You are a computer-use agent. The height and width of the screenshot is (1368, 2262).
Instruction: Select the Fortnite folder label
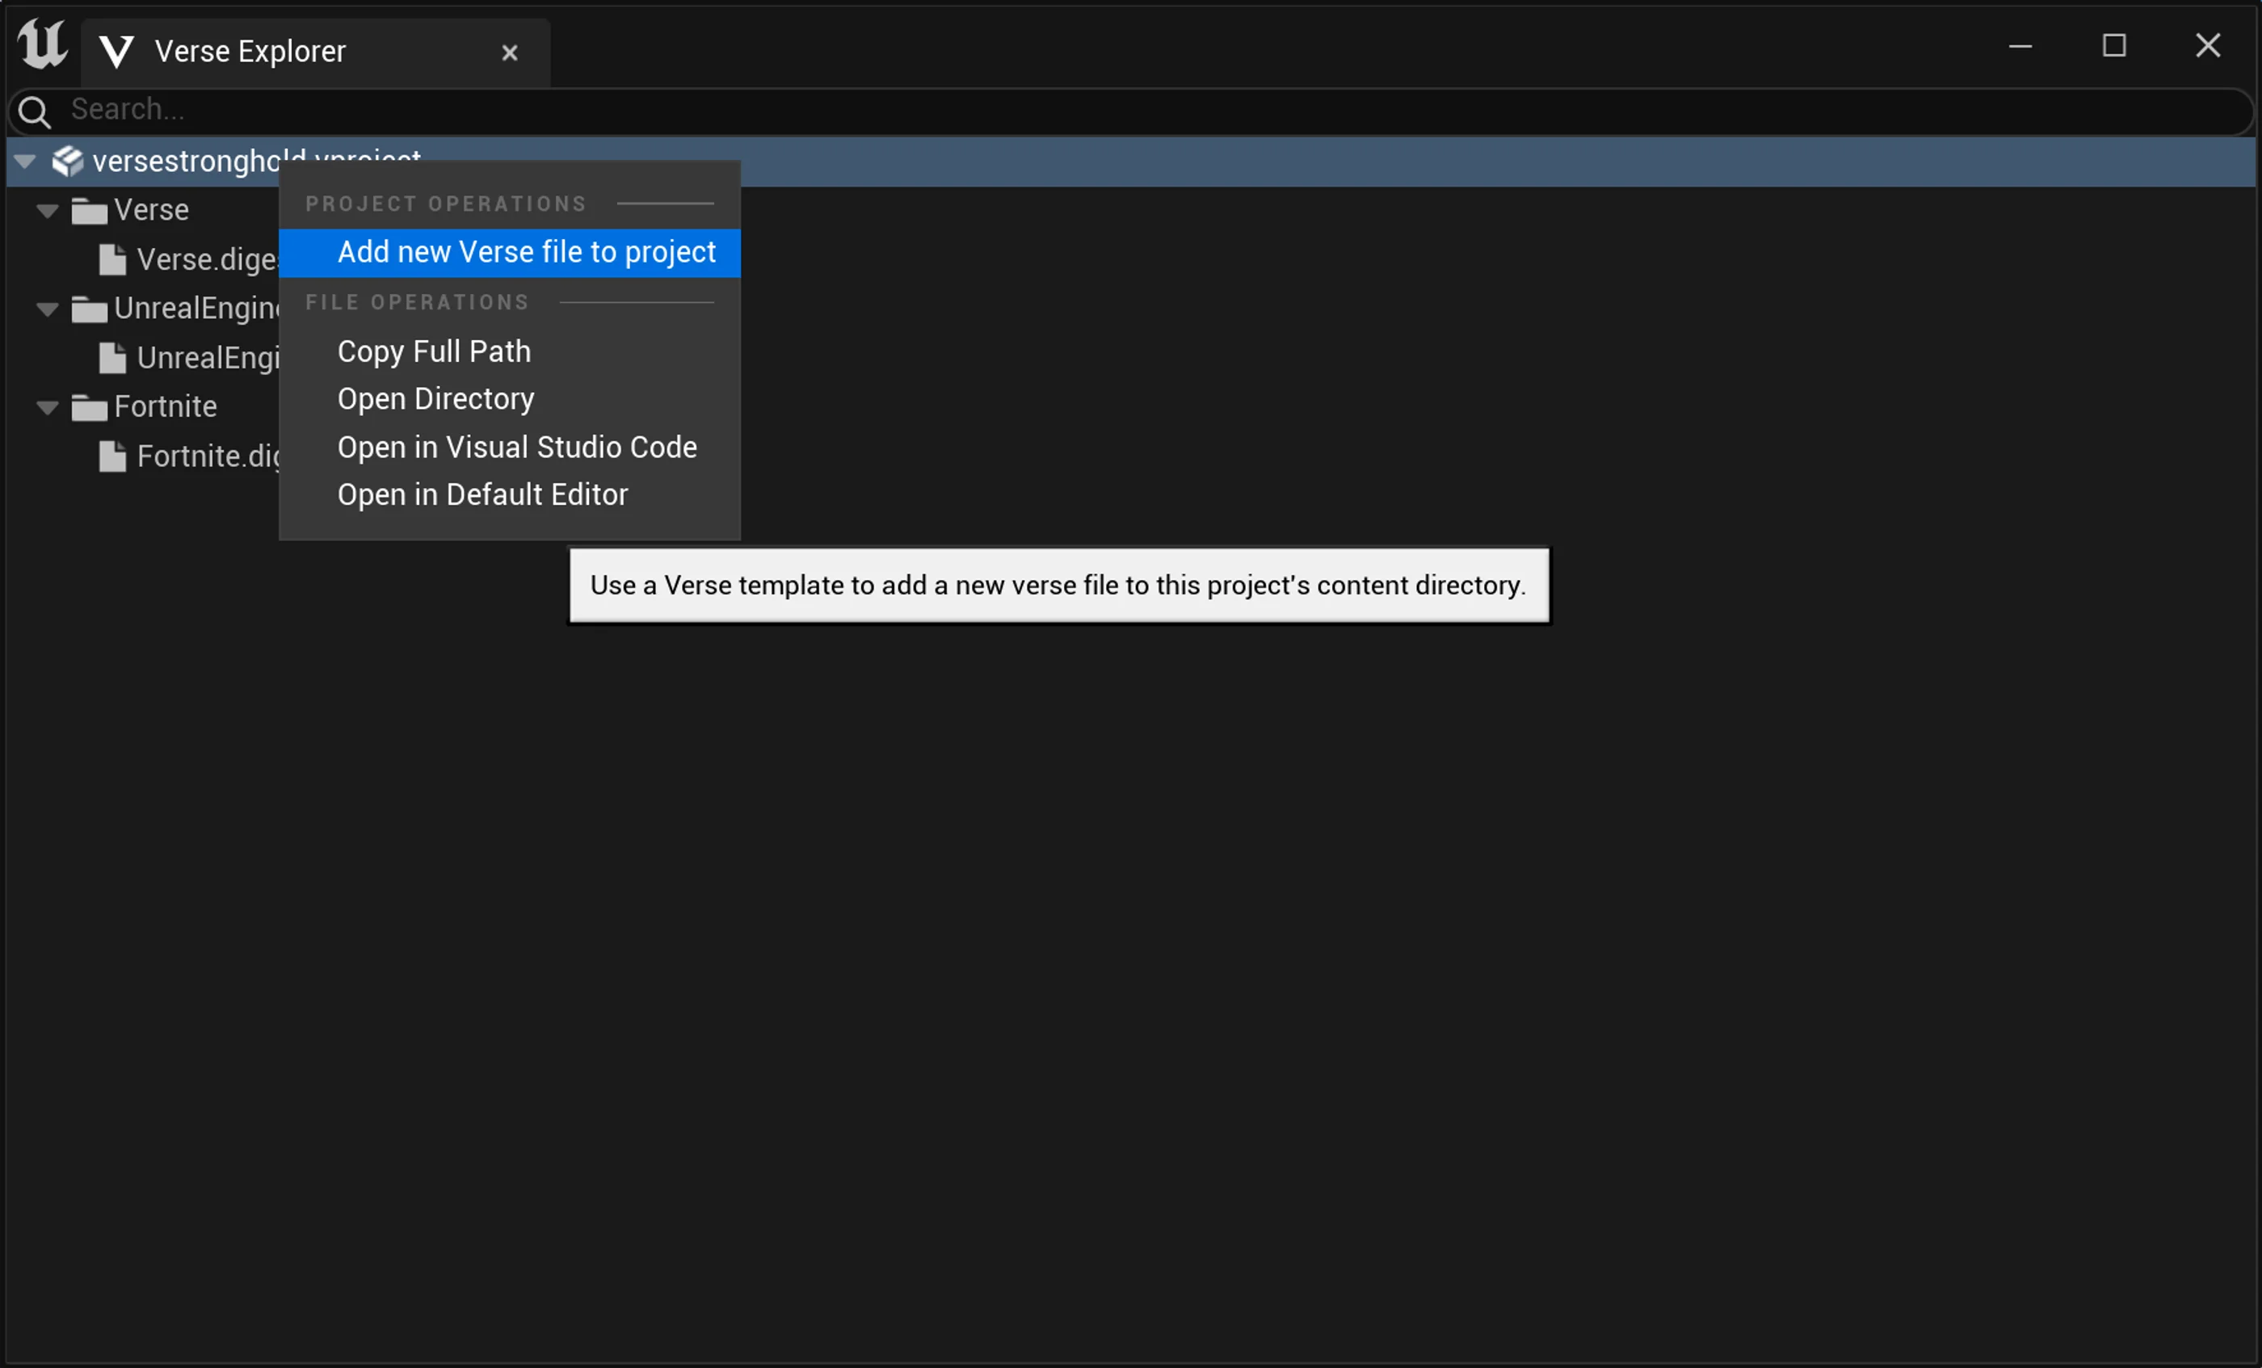[166, 406]
